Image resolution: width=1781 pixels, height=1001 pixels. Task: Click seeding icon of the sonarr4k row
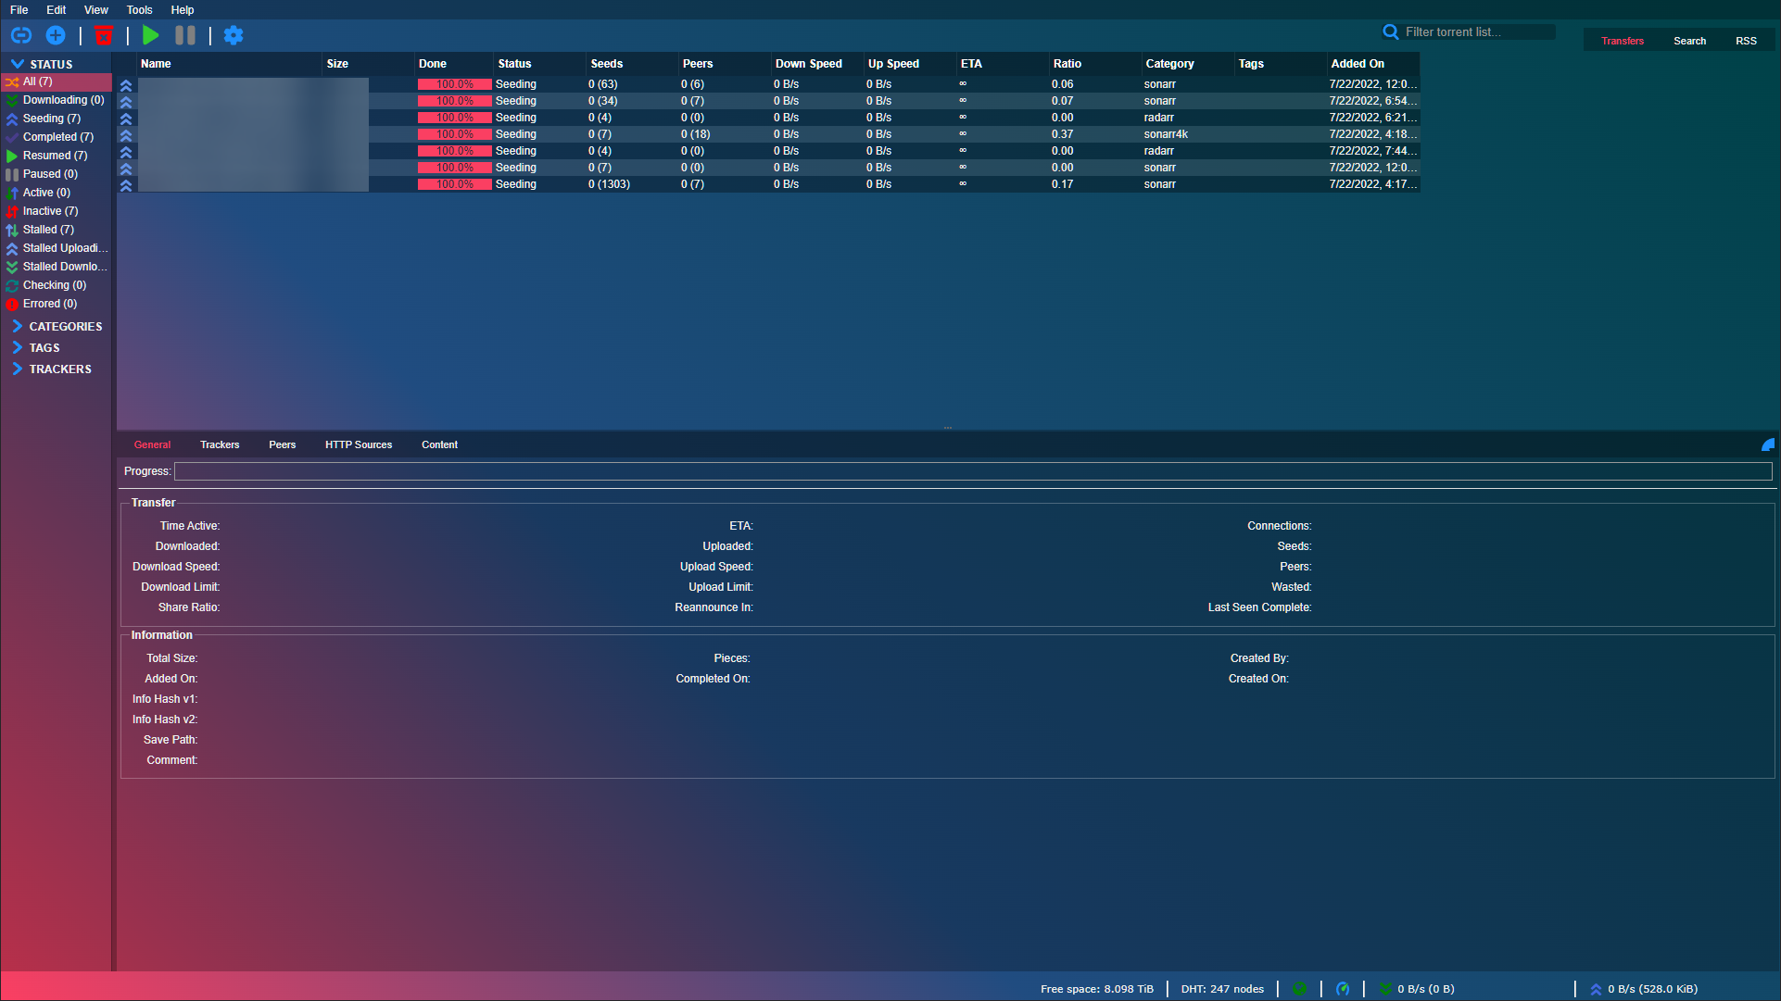click(126, 134)
